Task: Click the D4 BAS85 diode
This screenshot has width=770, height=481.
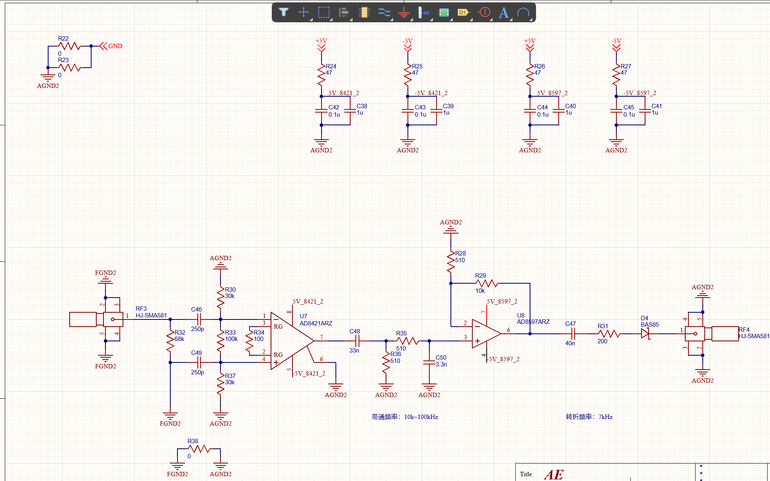Action: pyautogui.click(x=645, y=334)
